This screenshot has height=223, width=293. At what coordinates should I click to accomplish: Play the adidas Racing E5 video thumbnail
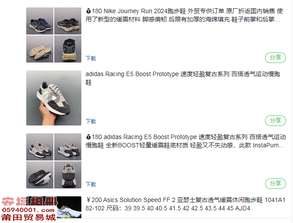pos(54,98)
